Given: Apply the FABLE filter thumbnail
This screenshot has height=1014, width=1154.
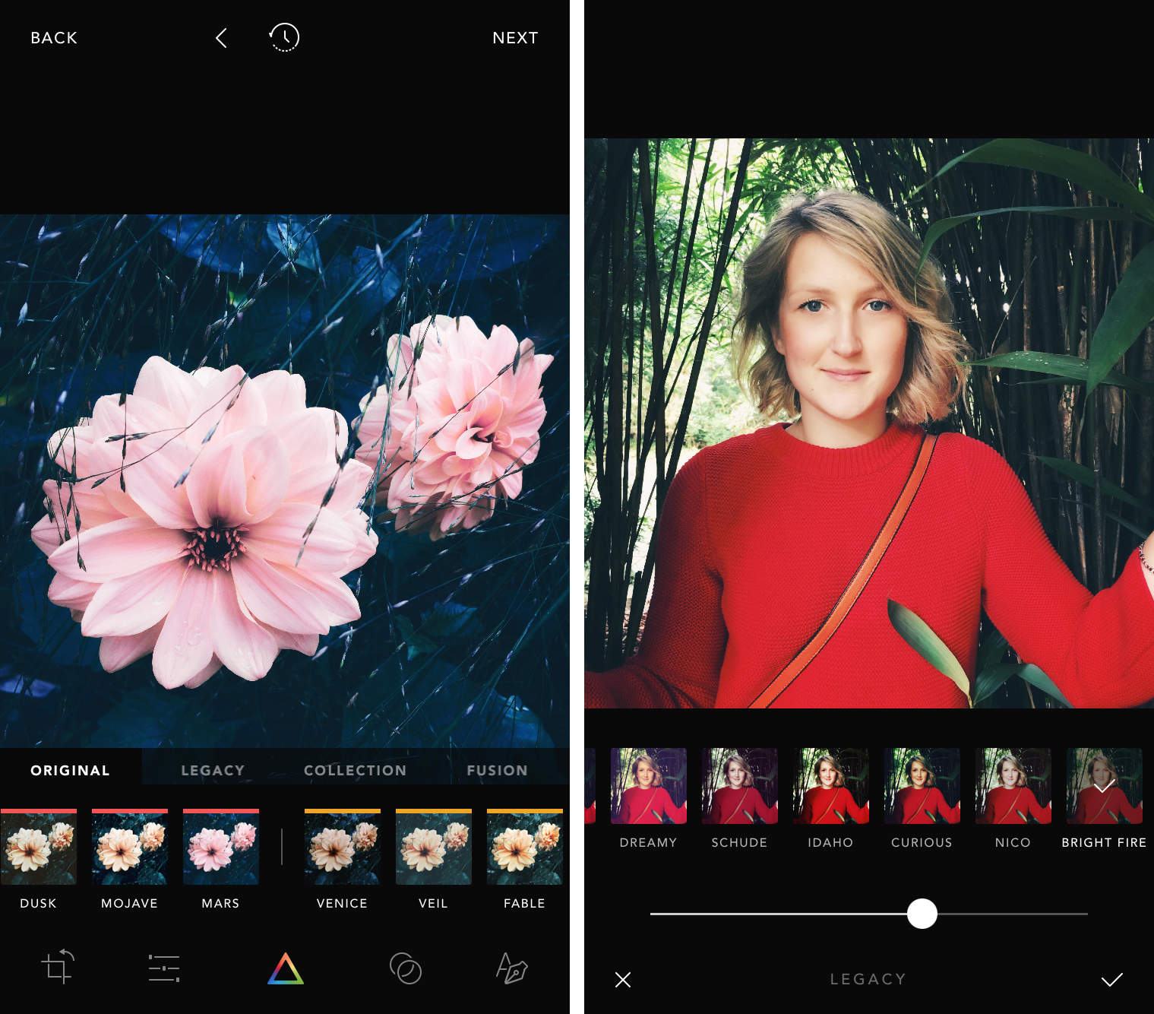Looking at the screenshot, I should click(x=525, y=847).
